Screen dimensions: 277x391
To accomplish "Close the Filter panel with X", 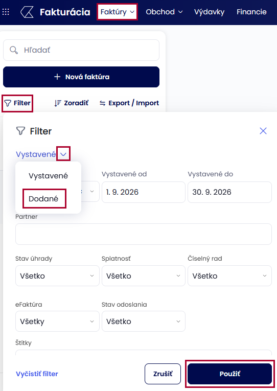I will 263,131.
